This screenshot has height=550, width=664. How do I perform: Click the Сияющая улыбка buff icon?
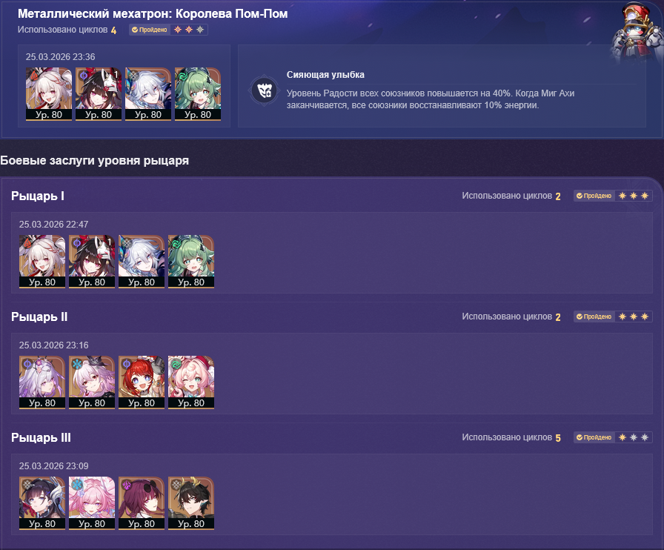click(x=264, y=90)
